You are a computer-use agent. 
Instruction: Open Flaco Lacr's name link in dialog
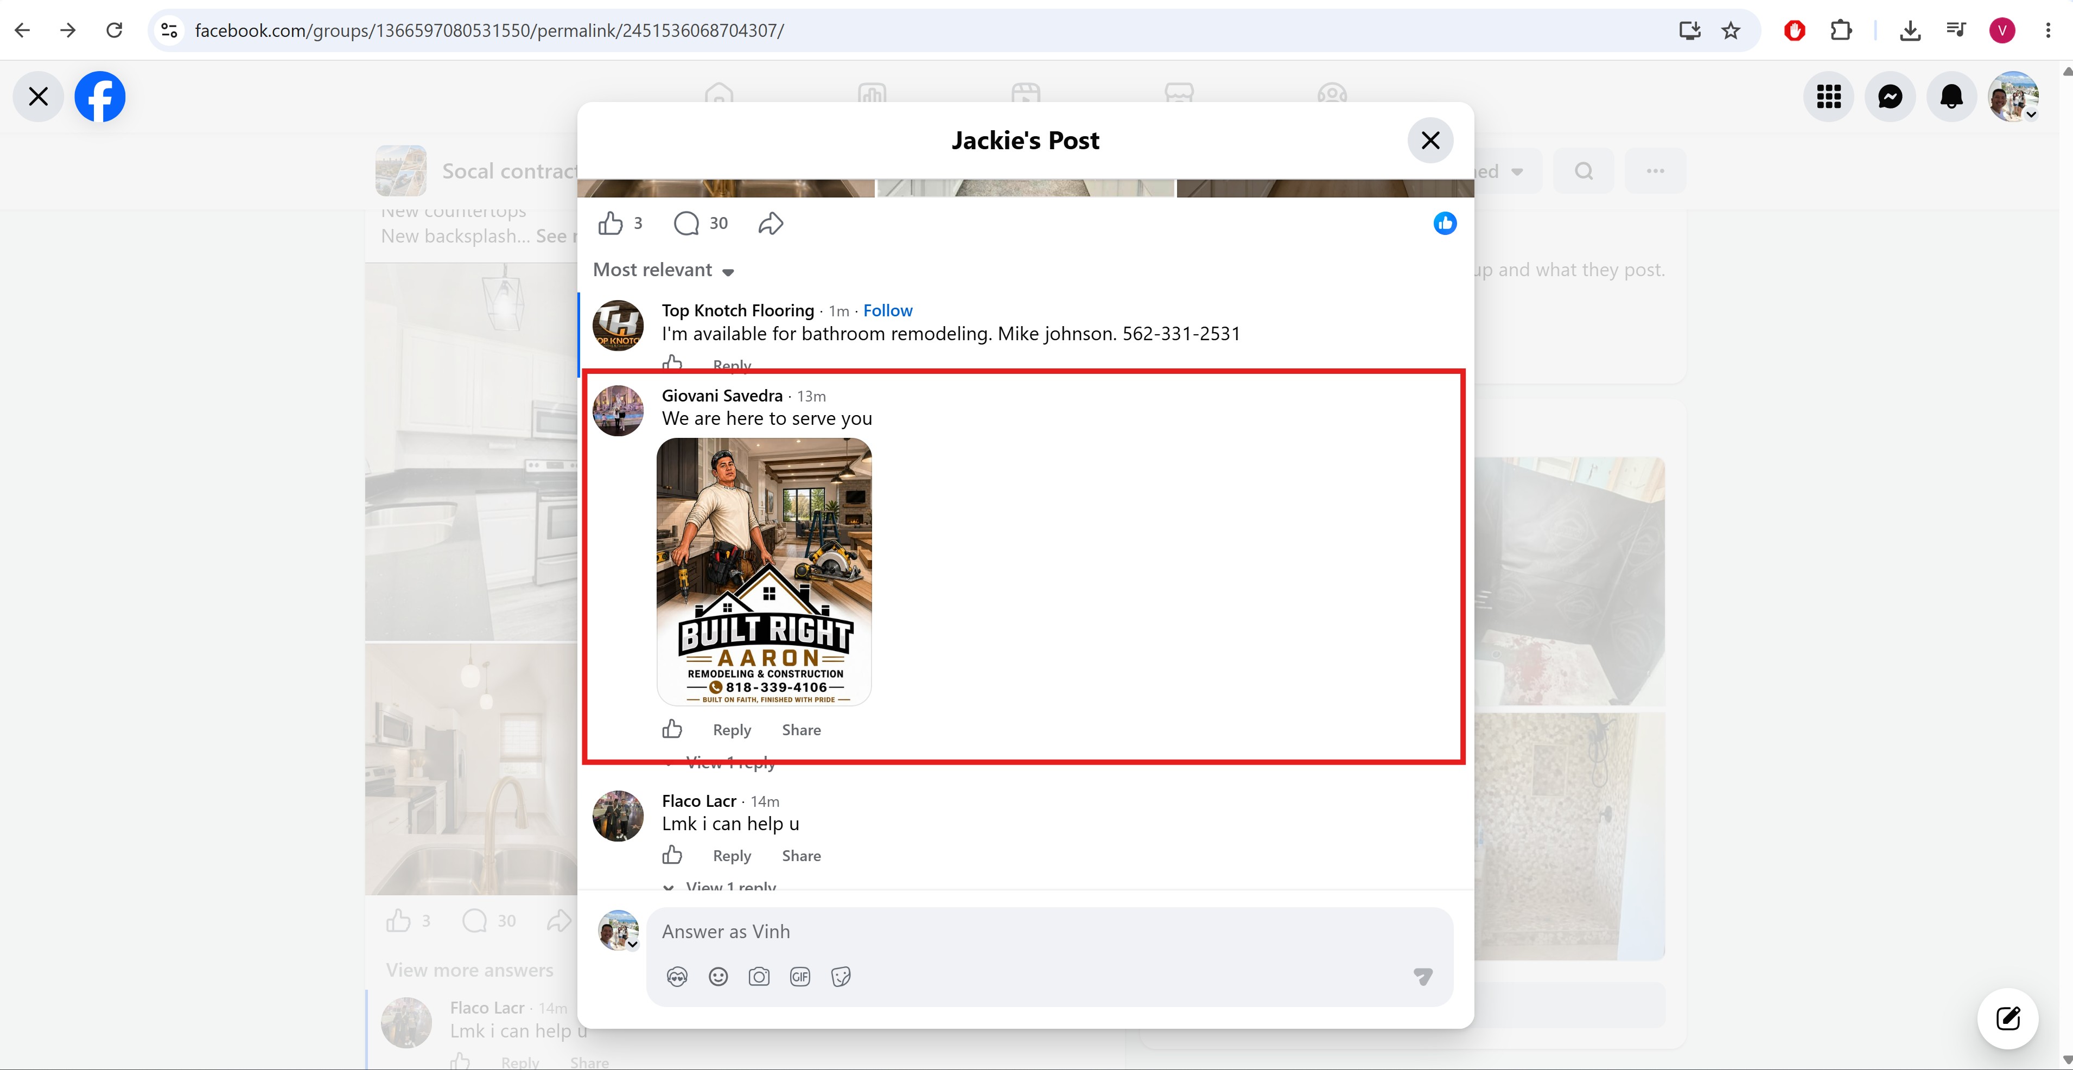click(x=698, y=801)
